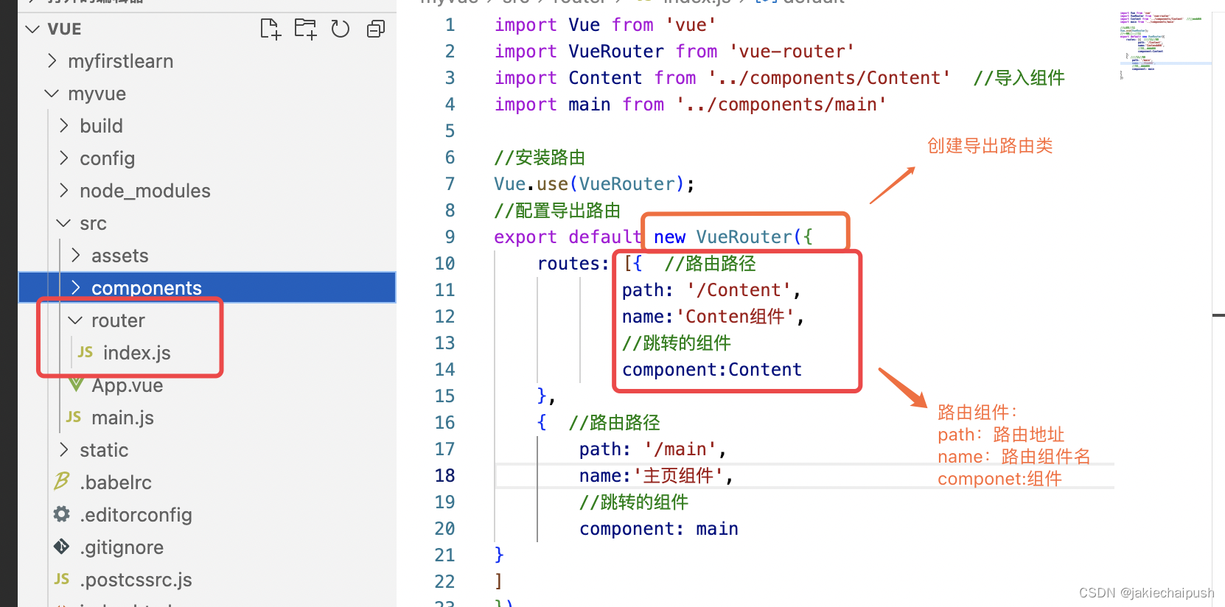Click the code minimap preview

[x=1164, y=44]
